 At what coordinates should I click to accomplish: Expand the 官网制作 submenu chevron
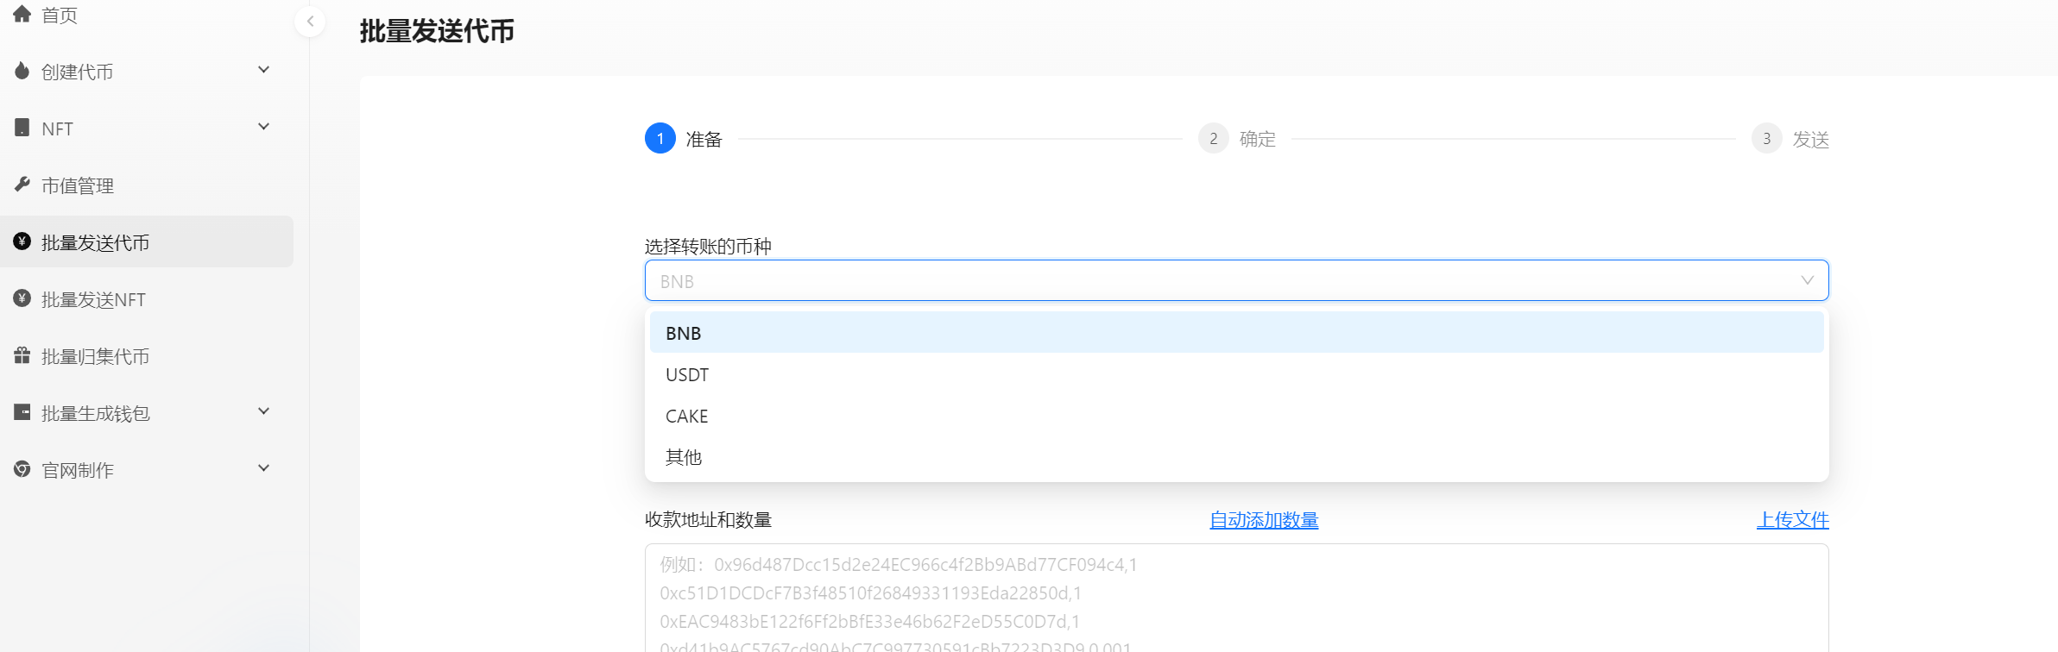264,468
